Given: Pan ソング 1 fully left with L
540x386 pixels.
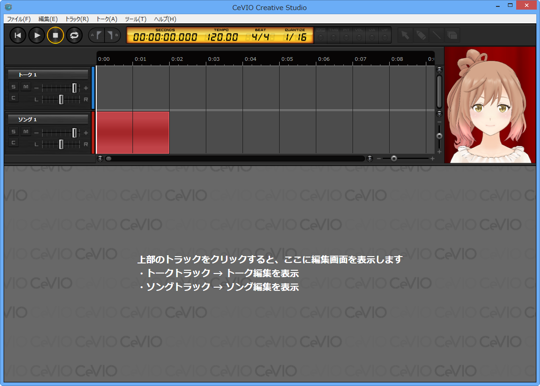Looking at the screenshot, I should click(x=37, y=145).
